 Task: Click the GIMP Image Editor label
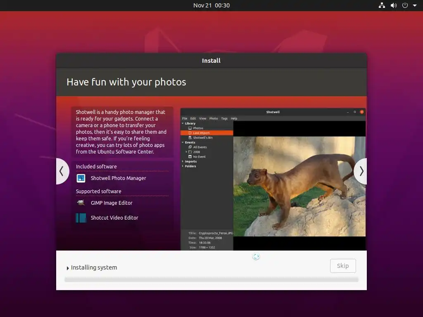pos(112,203)
